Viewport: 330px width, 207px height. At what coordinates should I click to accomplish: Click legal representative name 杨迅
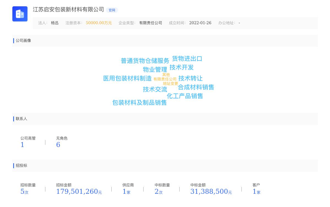tap(55, 23)
